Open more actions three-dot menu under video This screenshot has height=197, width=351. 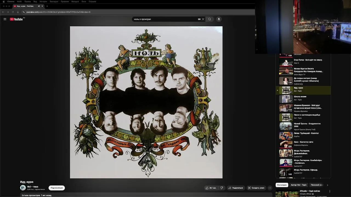[270, 188]
